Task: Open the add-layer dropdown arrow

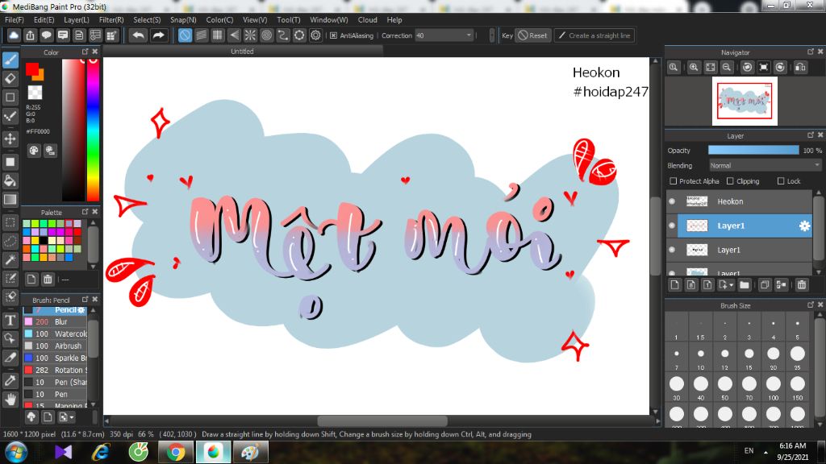Action: pyautogui.click(x=726, y=285)
